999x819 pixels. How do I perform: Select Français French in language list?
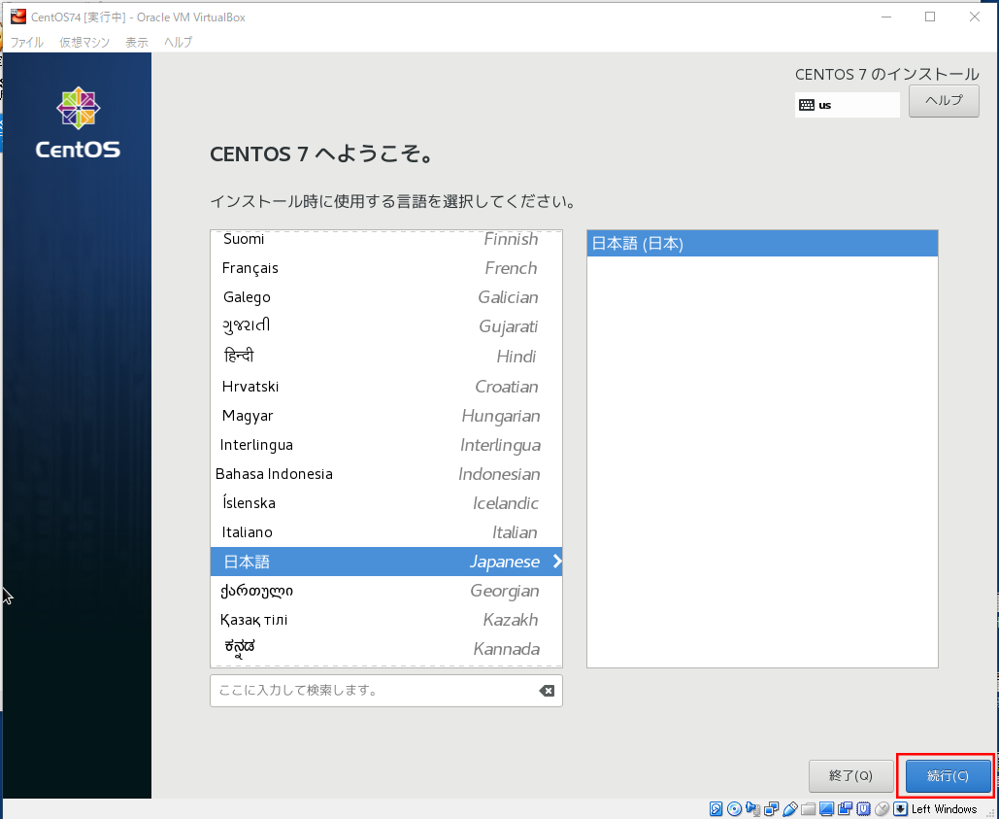pyautogui.click(x=386, y=268)
